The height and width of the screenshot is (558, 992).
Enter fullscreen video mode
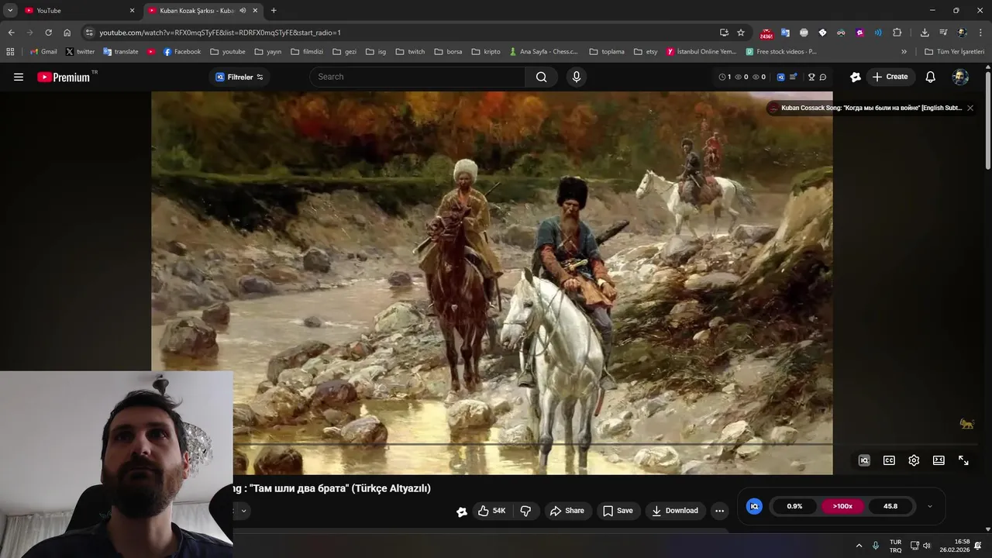(x=963, y=460)
